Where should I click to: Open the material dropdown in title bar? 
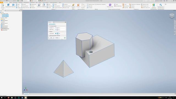27,1
